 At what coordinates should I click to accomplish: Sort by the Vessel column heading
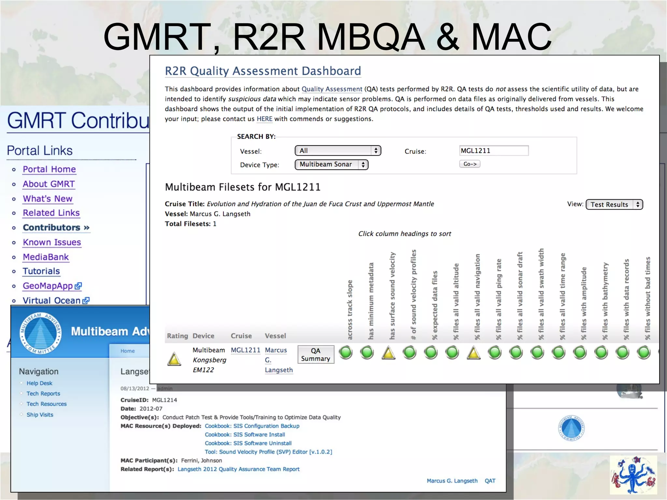pyautogui.click(x=276, y=336)
